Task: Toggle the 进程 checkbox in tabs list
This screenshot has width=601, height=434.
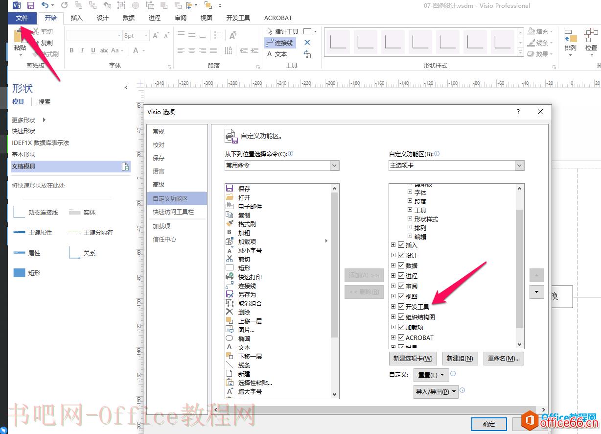Action: click(x=401, y=276)
